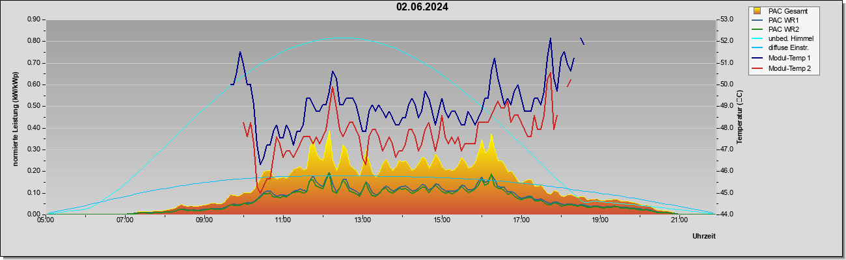Viewport: 846px width, 260px height.
Task: Click the 17:00 time axis tick
Action: tap(521, 220)
